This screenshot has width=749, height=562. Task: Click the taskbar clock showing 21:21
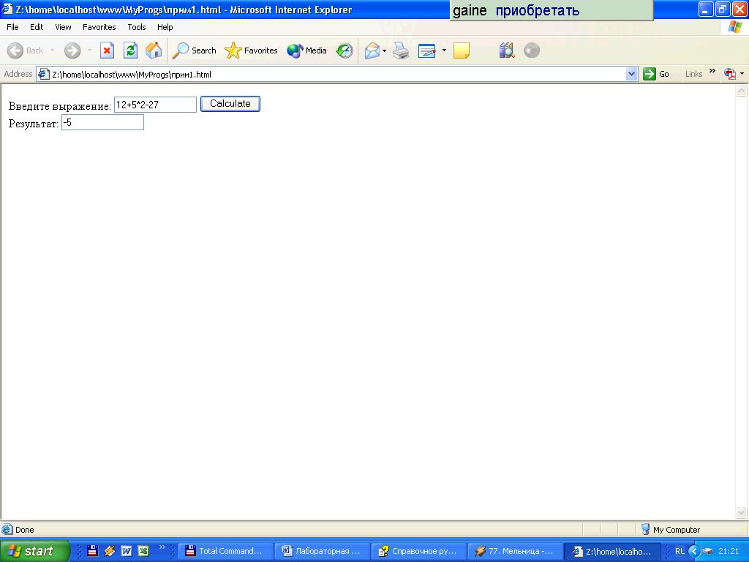click(x=729, y=551)
